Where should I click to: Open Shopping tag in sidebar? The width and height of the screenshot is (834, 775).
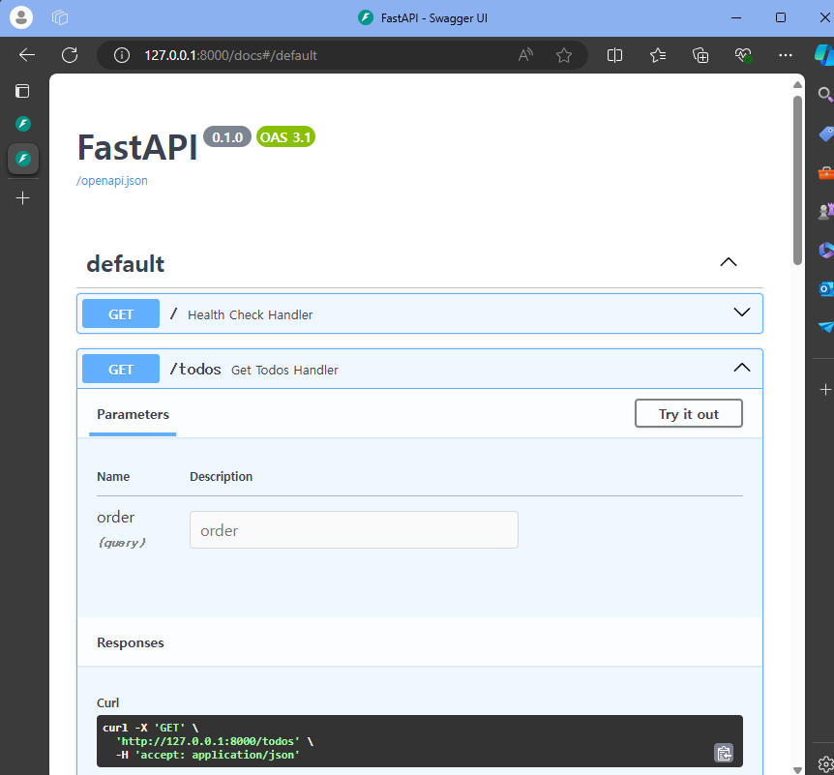click(826, 134)
